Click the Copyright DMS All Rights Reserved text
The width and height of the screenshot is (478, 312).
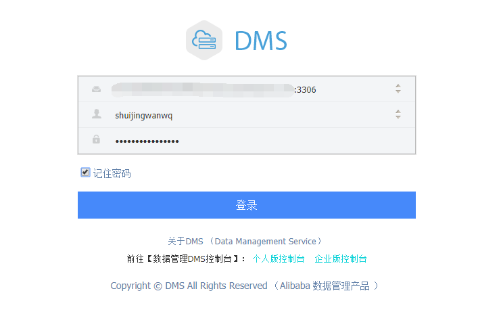click(x=245, y=286)
